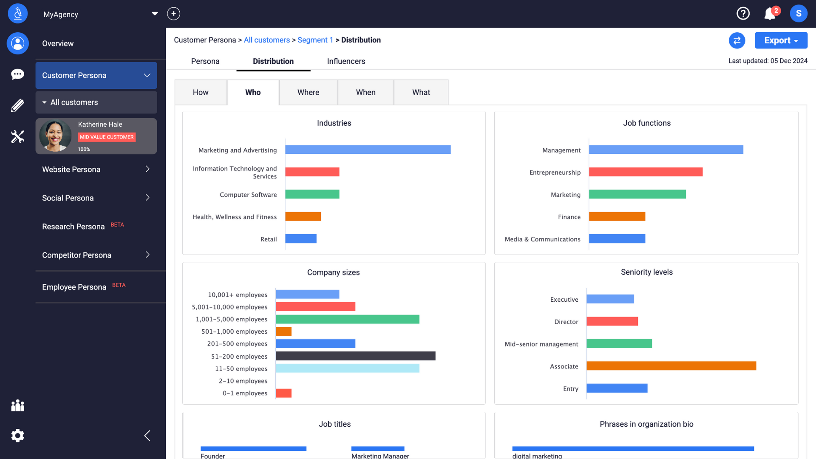Viewport: 816px width, 459px height.
Task: Follow the Segment 1 breadcrumb link
Action: [x=315, y=40]
